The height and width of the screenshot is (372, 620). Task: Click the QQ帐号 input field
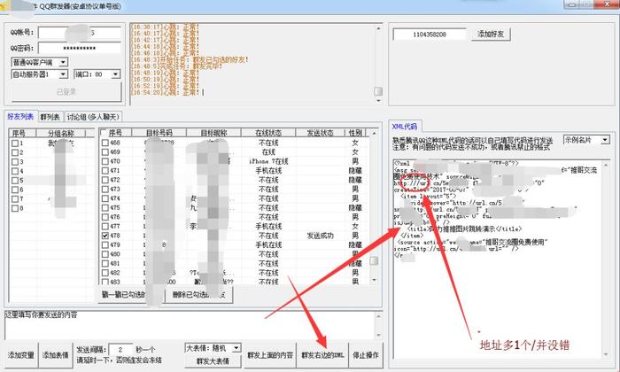79,33
